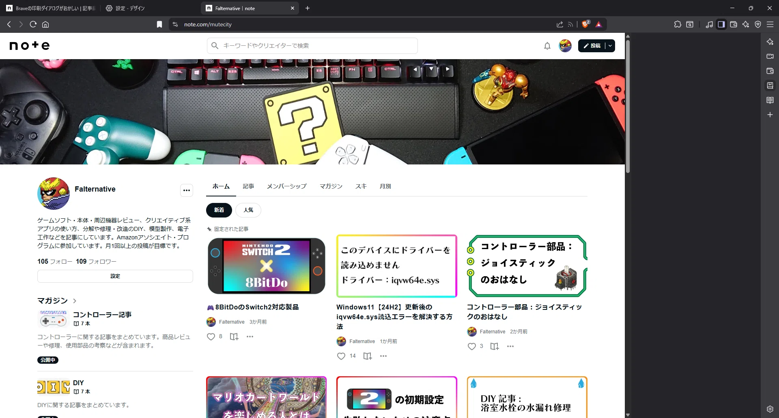Switch to the 月別 tab

(x=385, y=186)
